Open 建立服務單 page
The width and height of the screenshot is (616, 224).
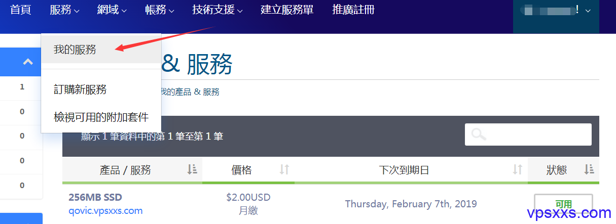[287, 10]
